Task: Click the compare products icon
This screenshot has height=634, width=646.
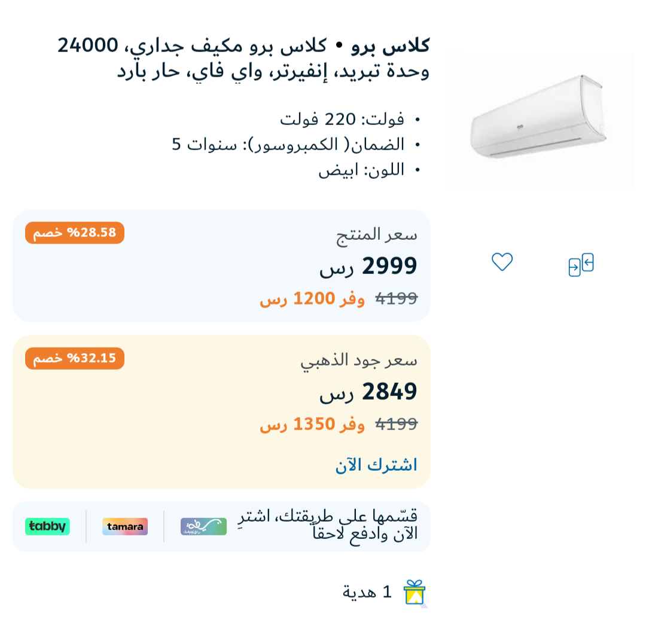Action: pyautogui.click(x=581, y=265)
